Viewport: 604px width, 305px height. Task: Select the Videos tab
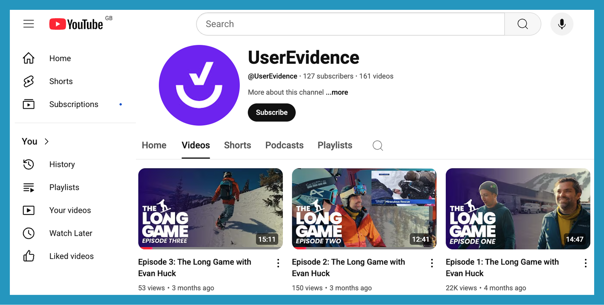point(196,145)
